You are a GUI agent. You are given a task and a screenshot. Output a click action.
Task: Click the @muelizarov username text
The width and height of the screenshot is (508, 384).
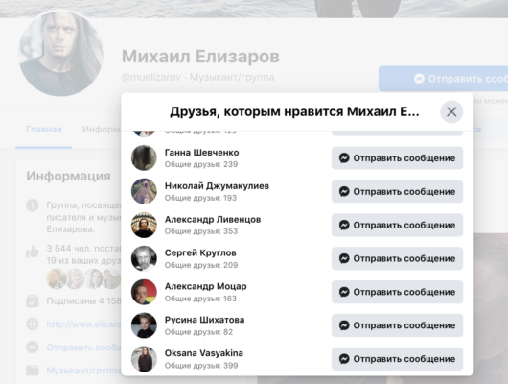151,77
